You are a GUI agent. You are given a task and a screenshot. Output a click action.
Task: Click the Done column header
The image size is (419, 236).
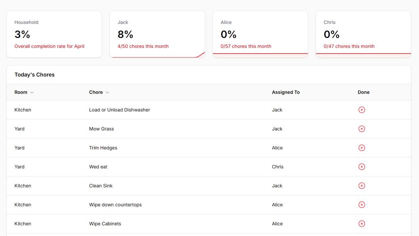[x=363, y=92]
